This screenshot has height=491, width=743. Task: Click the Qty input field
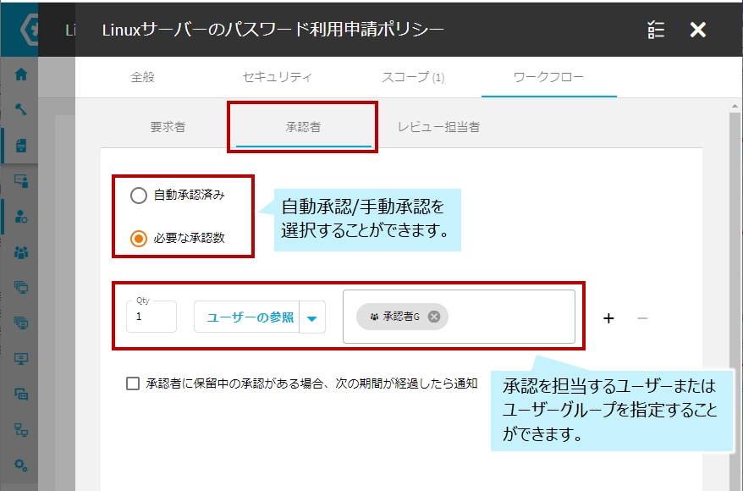151,317
